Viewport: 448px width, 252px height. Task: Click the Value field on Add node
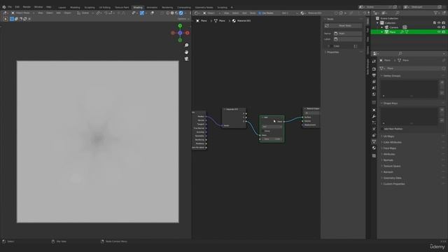coord(272,139)
